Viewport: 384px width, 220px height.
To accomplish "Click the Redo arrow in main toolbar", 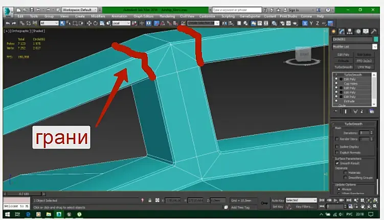I will pos(14,23).
